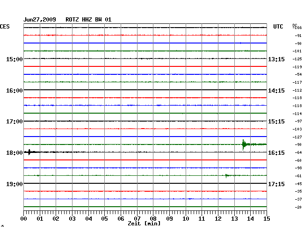Screen dimensions: 304x231
Task: Click the DC offset value -45
Action: click(298, 184)
